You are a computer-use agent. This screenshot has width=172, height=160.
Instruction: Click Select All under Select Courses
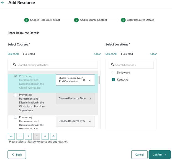point(13,54)
